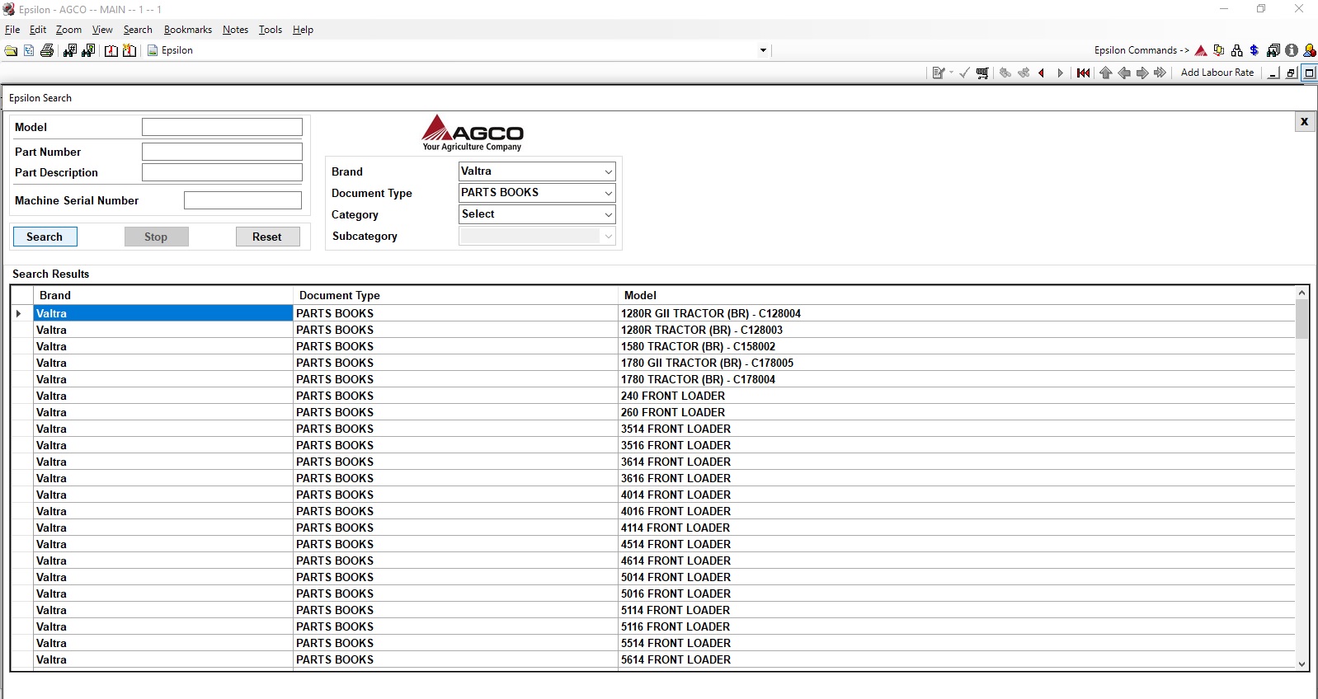Click the results scrollbar up arrow
This screenshot has height=699, width=1318.
(x=1302, y=293)
